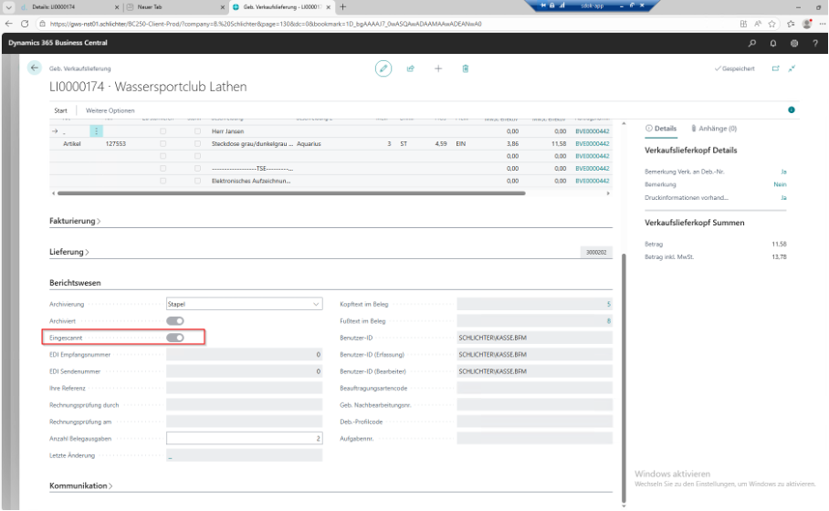The height and width of the screenshot is (511, 829).
Task: Click Nein link next to Bemerkung
Action: [x=780, y=184]
